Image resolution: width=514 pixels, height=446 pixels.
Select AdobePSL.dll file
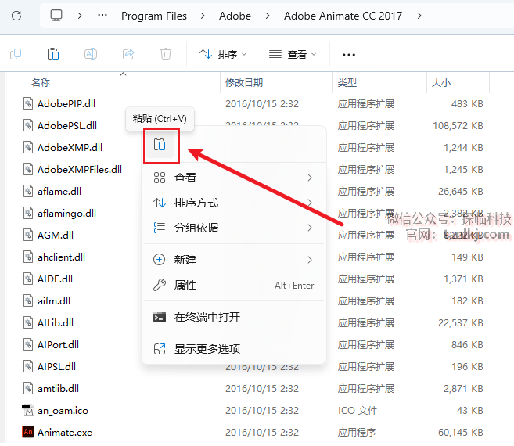pyautogui.click(x=67, y=126)
